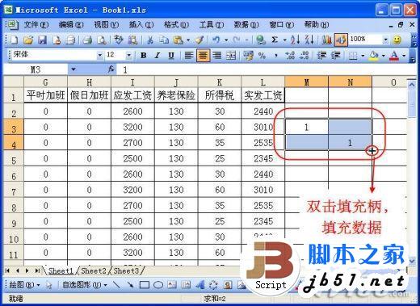
Task: Click the smiley face toolbar icon
Action: point(397,40)
